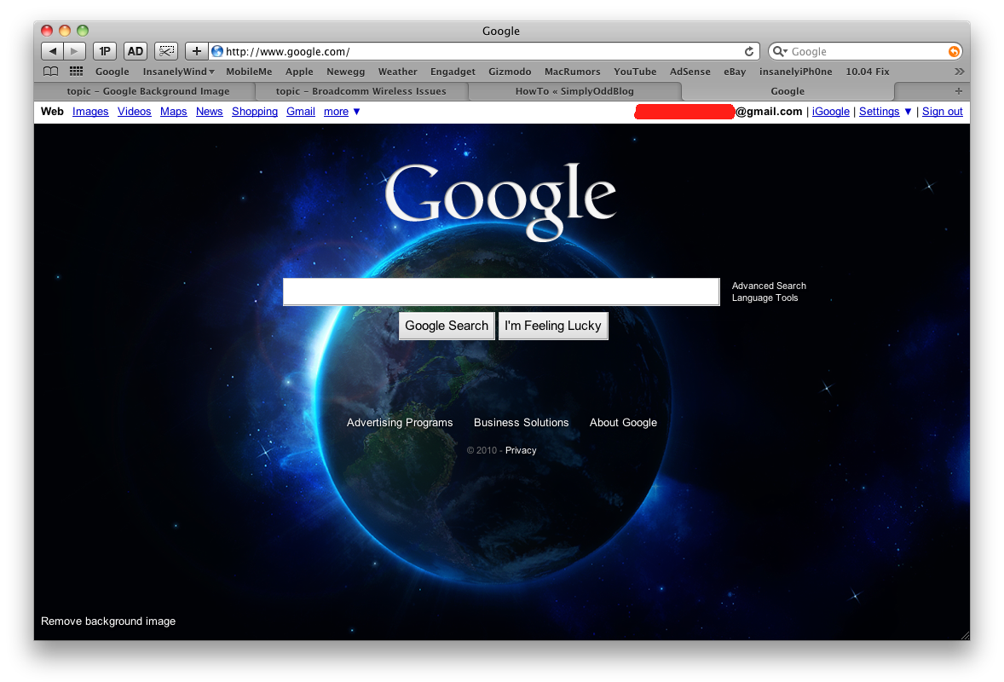
Task: Open a new tab with tab bar plus
Action: click(958, 91)
